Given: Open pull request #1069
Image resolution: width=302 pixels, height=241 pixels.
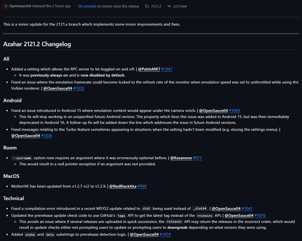Looking at the screenshot, I should point(234,110).
